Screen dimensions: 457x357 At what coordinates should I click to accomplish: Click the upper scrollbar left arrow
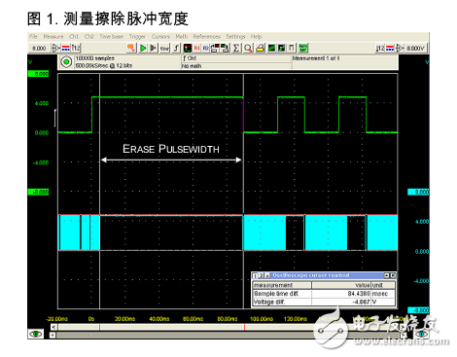click(53, 327)
